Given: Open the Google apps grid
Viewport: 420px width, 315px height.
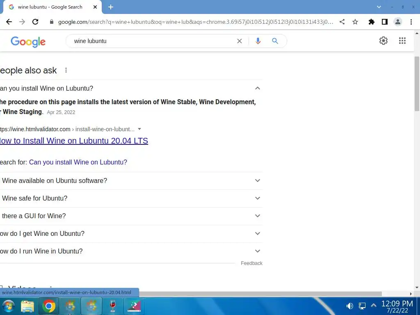Looking at the screenshot, I should click(x=402, y=41).
